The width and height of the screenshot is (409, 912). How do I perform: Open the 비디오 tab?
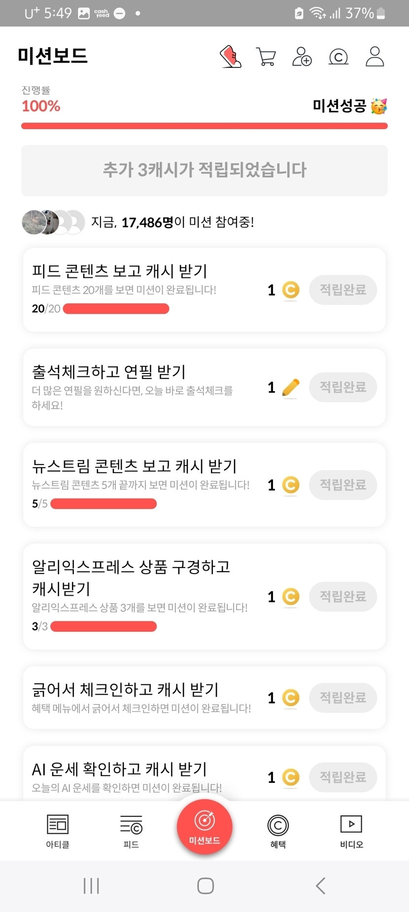[351, 831]
